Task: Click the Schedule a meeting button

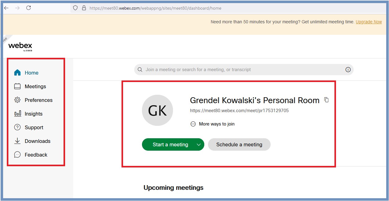Action: pyautogui.click(x=239, y=144)
